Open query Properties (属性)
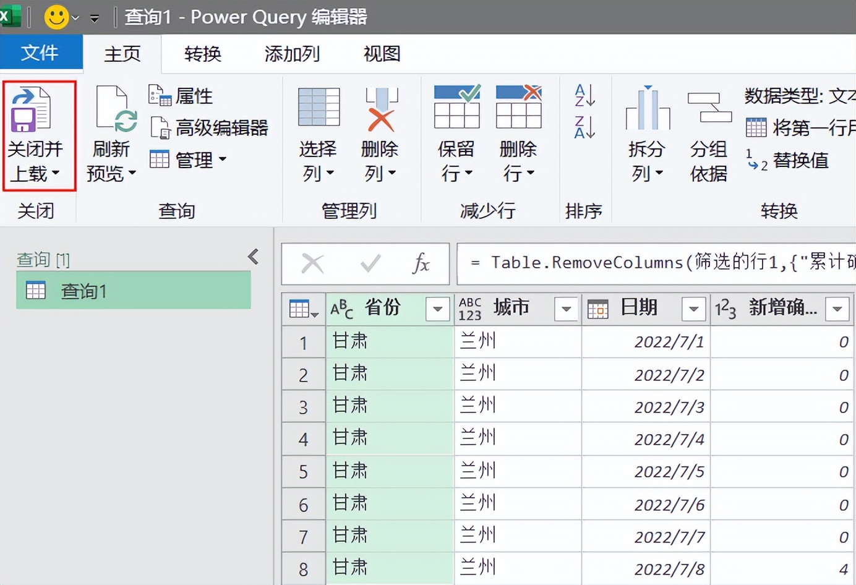The width and height of the screenshot is (856, 585). [181, 96]
